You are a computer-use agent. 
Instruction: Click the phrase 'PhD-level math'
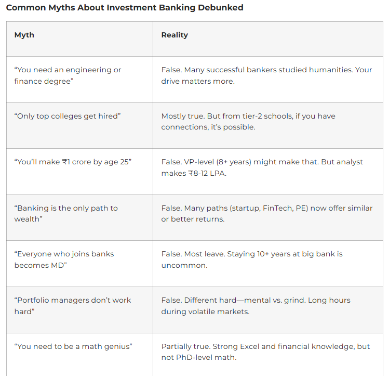click(203, 357)
